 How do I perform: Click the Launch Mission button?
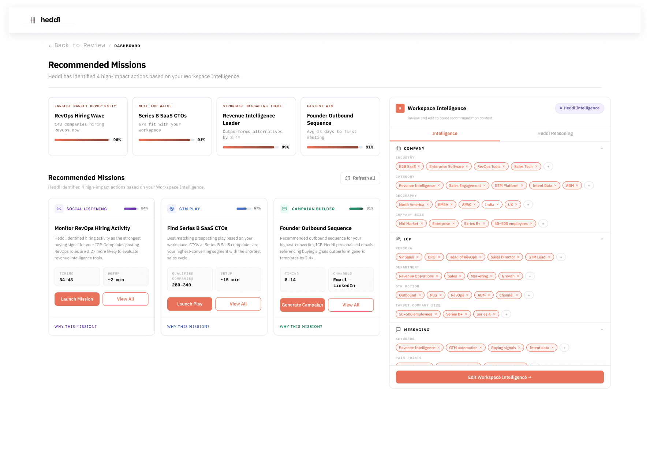coord(77,299)
